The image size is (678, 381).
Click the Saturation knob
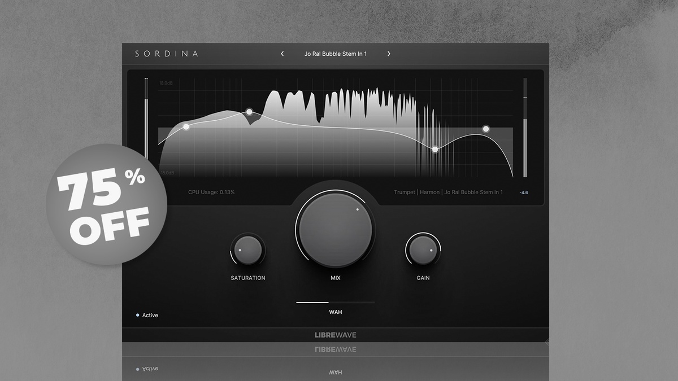248,251
